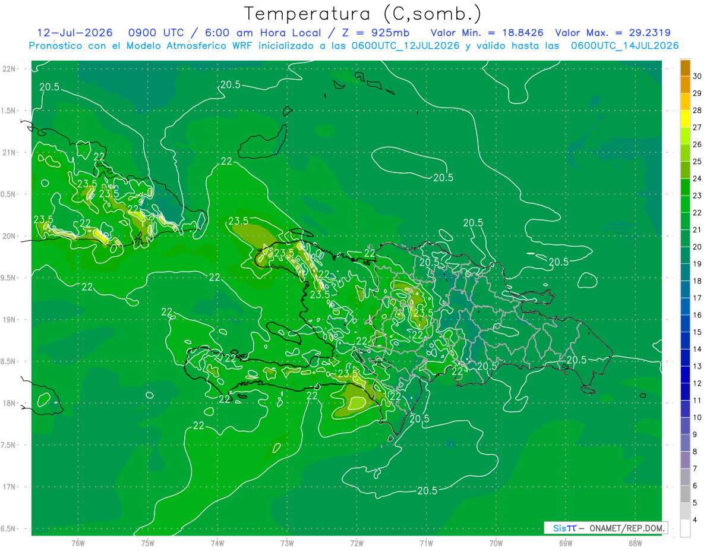Click the purple legend swatch between 7 and 8

coord(685,460)
